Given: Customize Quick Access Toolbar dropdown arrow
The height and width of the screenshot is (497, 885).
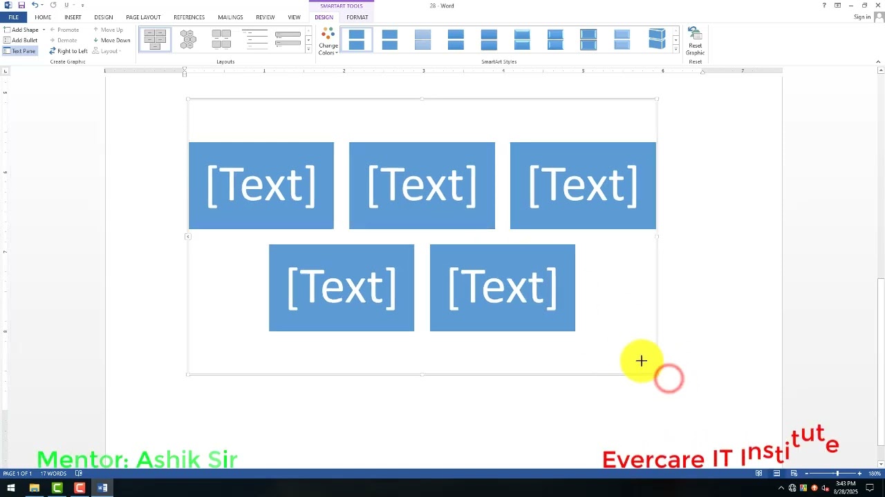Looking at the screenshot, I should click(x=82, y=6).
